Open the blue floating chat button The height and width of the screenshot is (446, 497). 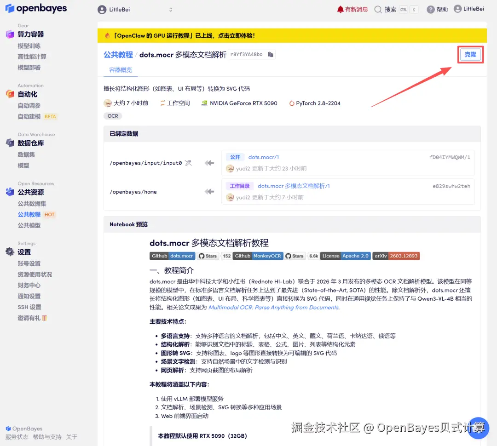(478, 428)
